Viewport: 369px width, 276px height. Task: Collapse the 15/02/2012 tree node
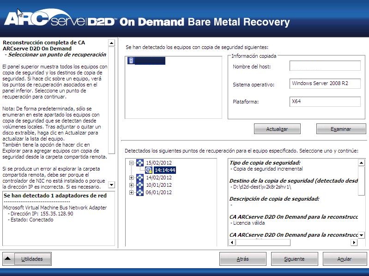pyautogui.click(x=132, y=163)
